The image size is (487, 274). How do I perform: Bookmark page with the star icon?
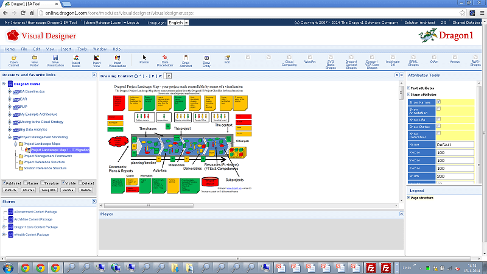click(x=463, y=13)
